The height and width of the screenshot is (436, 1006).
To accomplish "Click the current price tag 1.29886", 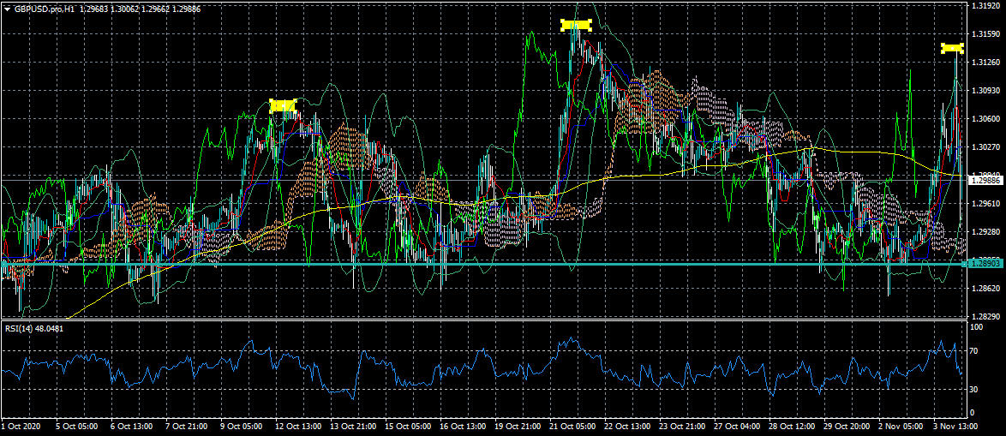I will tap(985, 180).
